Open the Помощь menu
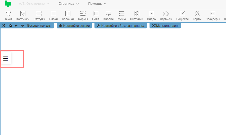Screen dimensions: 226x135 click(97, 4)
